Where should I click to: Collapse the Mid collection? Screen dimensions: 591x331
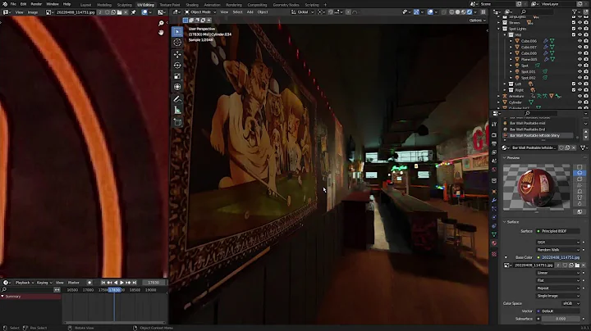[x=505, y=35]
